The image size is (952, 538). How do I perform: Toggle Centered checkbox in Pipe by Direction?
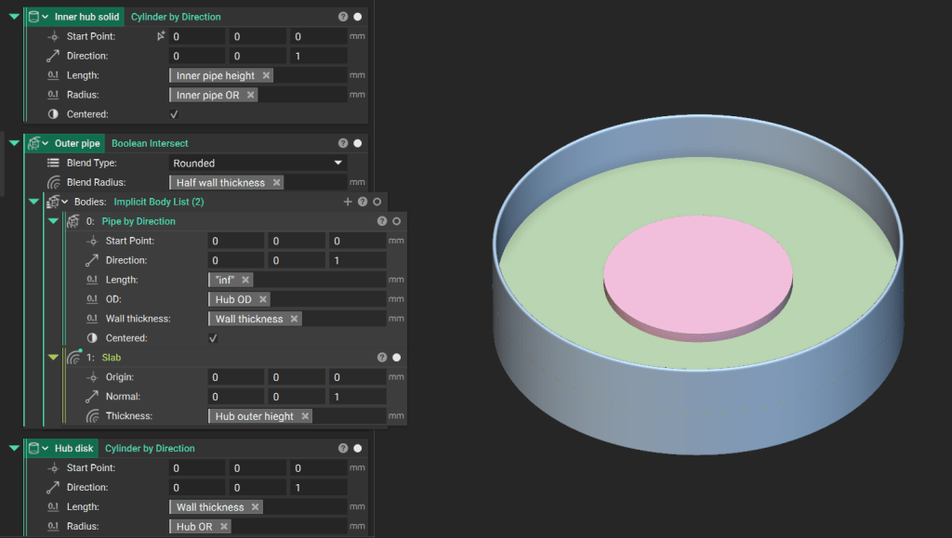(x=213, y=338)
